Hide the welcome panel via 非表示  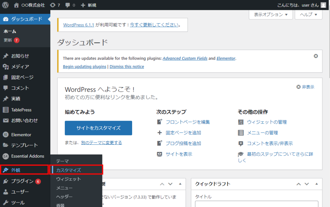pos(305,87)
